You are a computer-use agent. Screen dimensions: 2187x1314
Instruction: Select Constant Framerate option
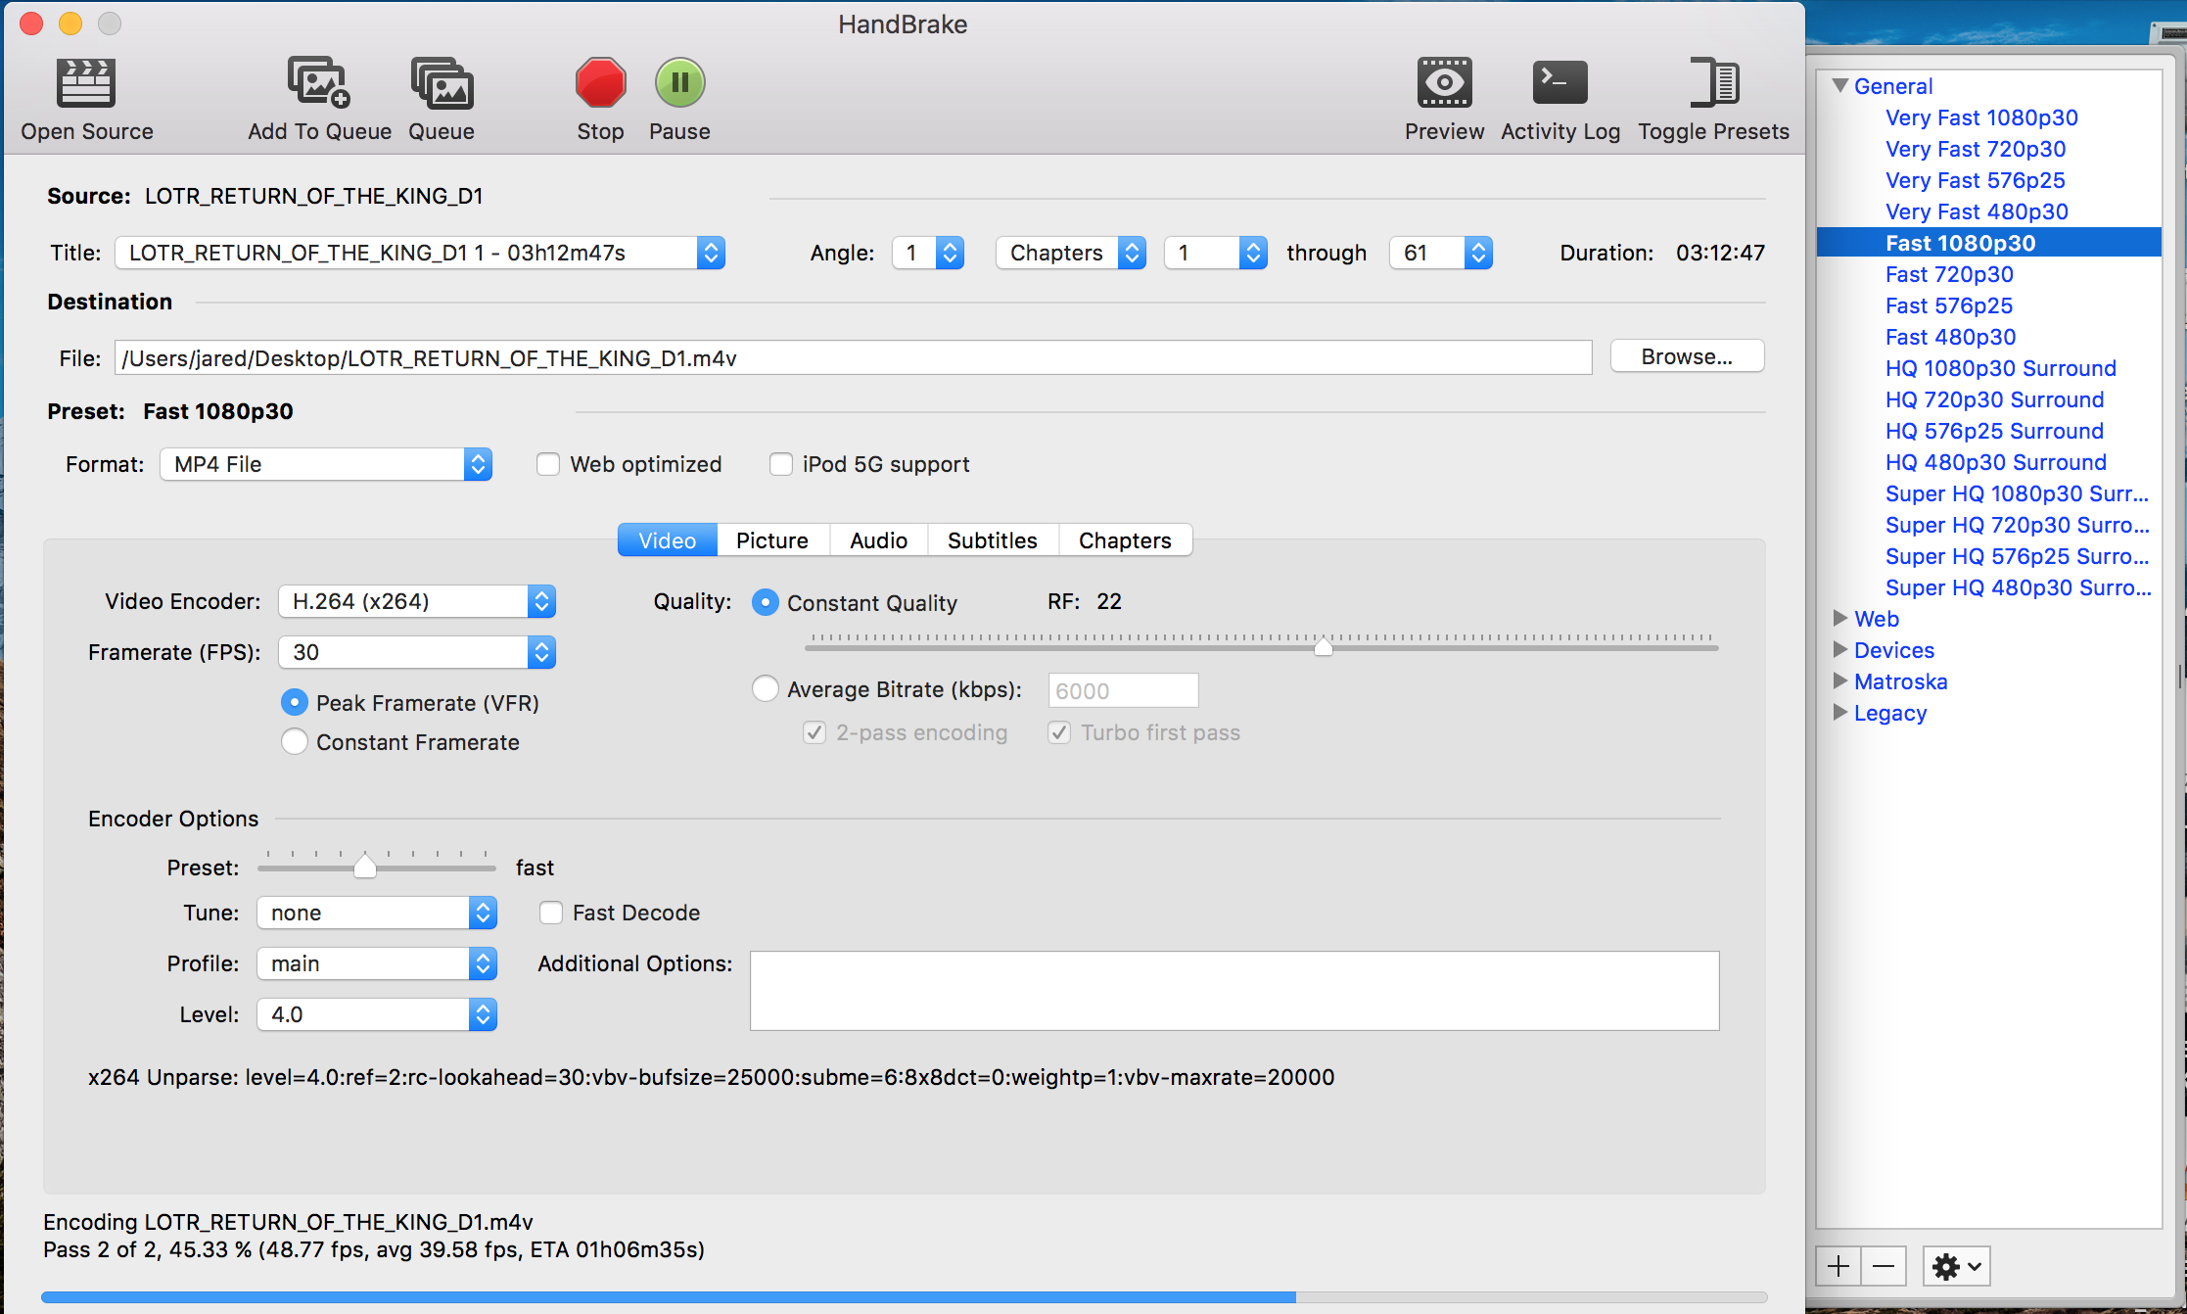click(x=295, y=741)
